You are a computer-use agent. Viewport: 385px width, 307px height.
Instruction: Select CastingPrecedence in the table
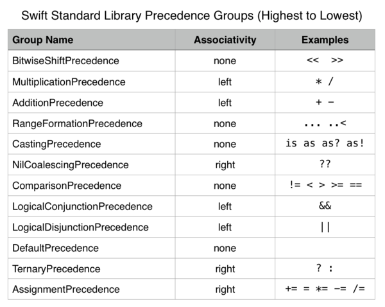pyautogui.click(x=56, y=144)
